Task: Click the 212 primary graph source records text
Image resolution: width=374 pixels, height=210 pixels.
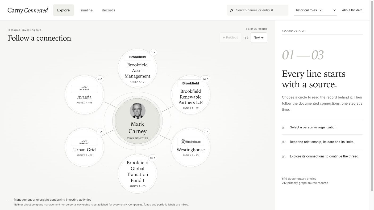Action: pos(305,183)
